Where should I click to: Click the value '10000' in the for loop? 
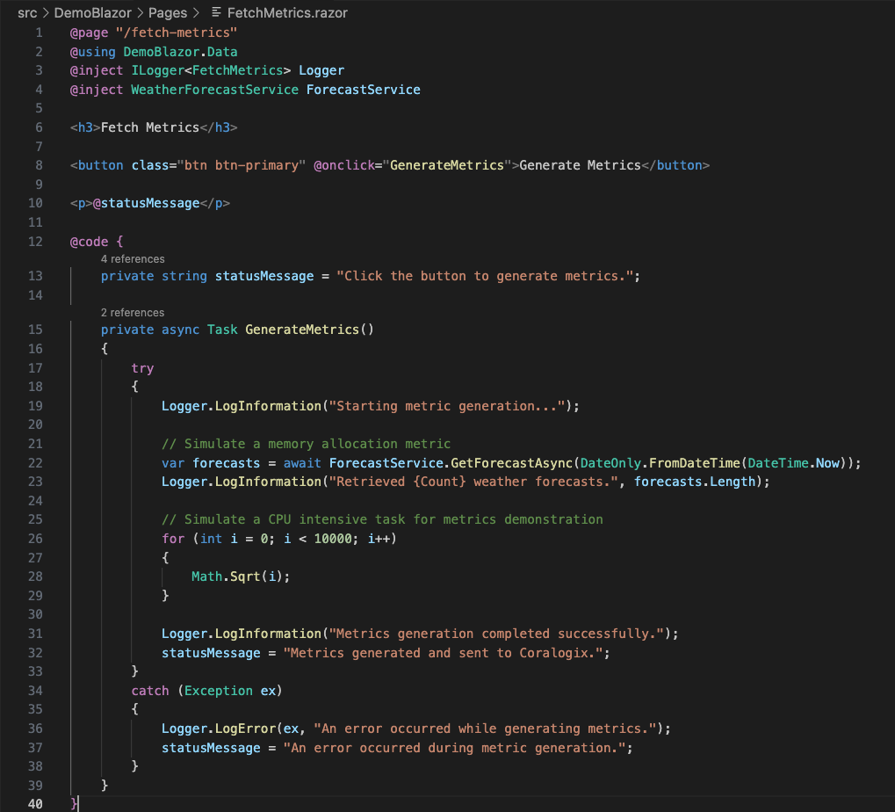click(x=333, y=539)
